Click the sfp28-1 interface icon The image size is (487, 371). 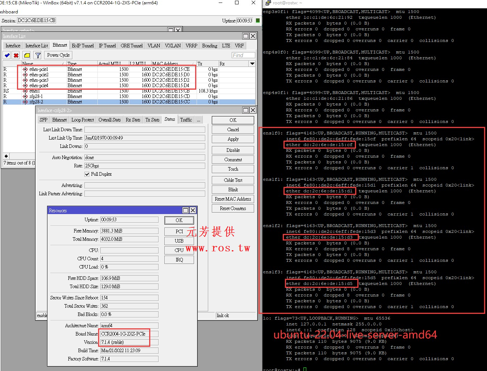[25, 97]
